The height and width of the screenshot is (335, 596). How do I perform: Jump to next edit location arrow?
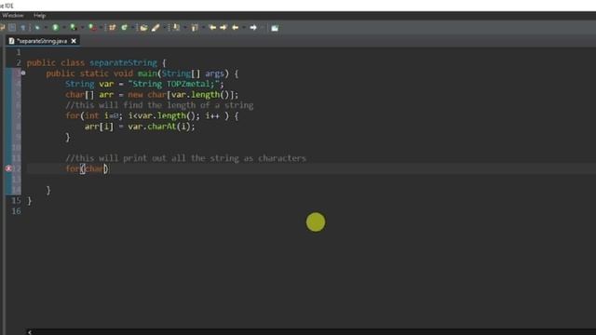[223, 27]
